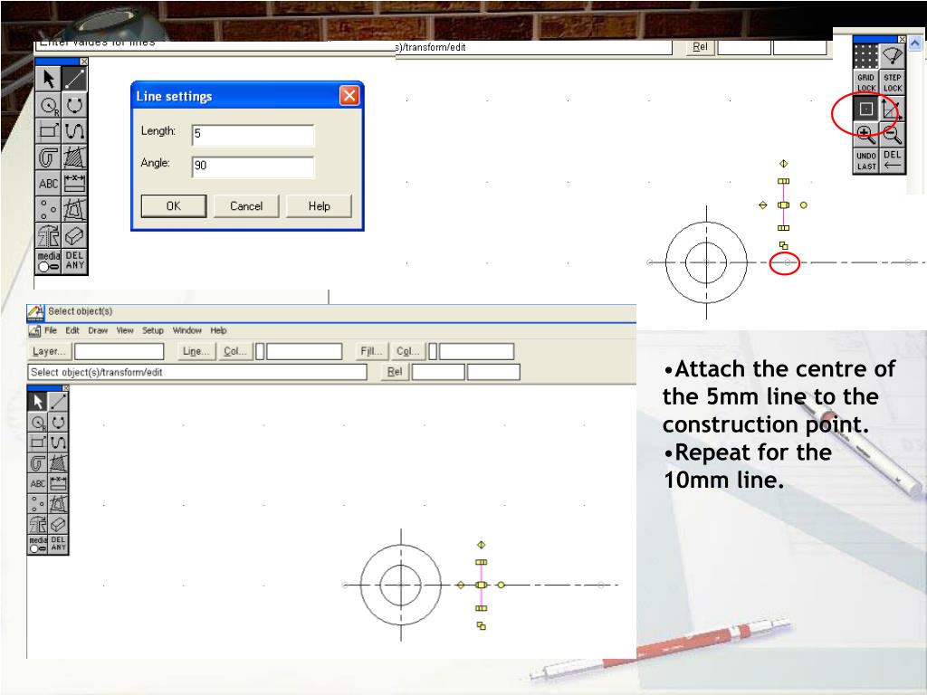Click the Rel button in lower window
The width and height of the screenshot is (927, 695).
tap(395, 372)
